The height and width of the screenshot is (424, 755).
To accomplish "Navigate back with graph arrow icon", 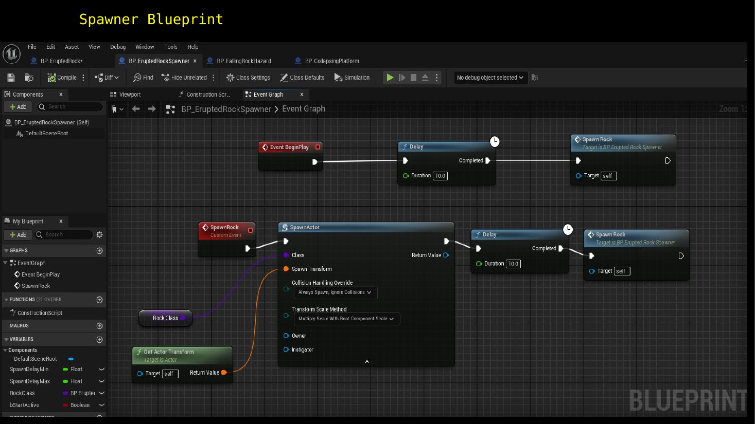I will [x=136, y=109].
